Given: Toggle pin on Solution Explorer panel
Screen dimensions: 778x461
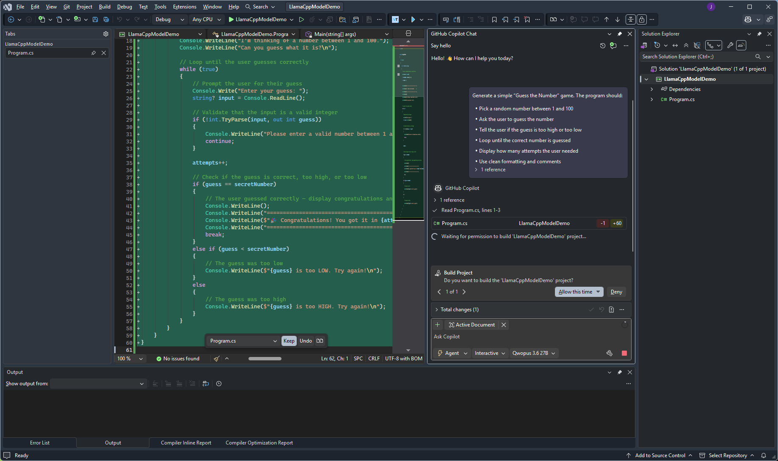Looking at the screenshot, I should [x=759, y=34].
